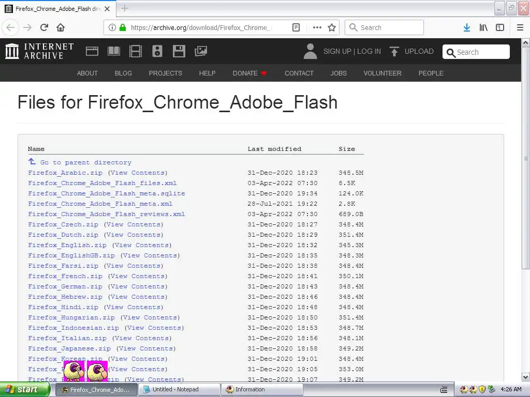The width and height of the screenshot is (530, 397).
Task: Open Firefox_Chrome_Adobe_Flash_meta.sqlite
Action: tap(107, 193)
